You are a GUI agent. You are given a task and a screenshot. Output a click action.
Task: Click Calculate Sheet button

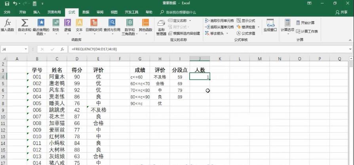click(307, 32)
